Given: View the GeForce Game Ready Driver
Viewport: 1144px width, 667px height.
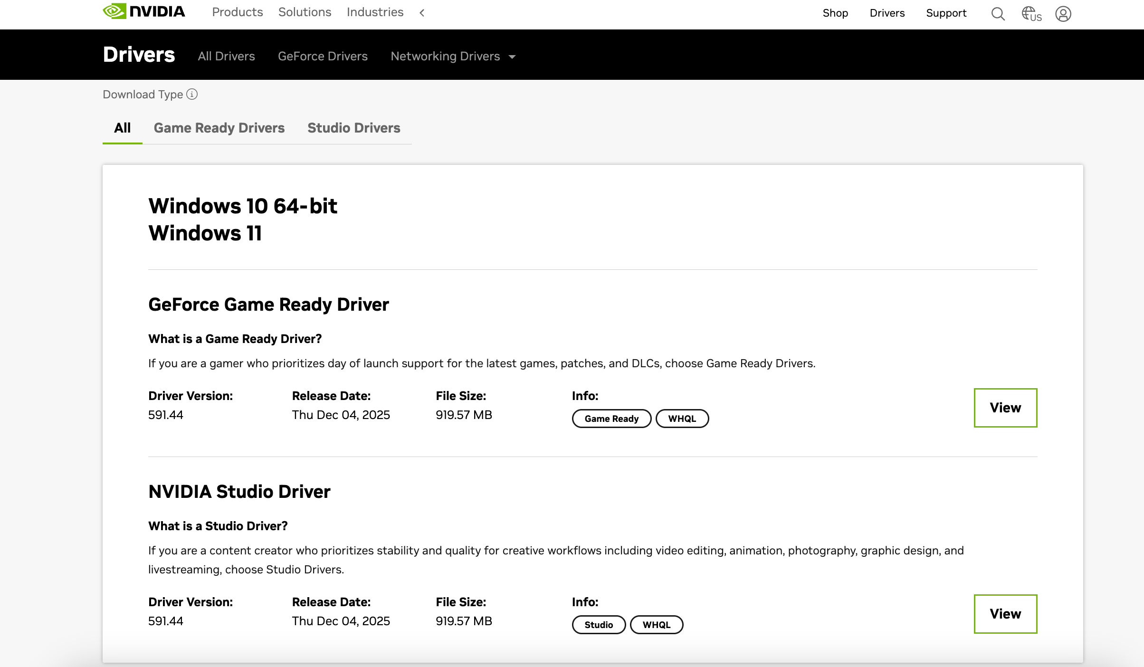Looking at the screenshot, I should click(x=1005, y=408).
